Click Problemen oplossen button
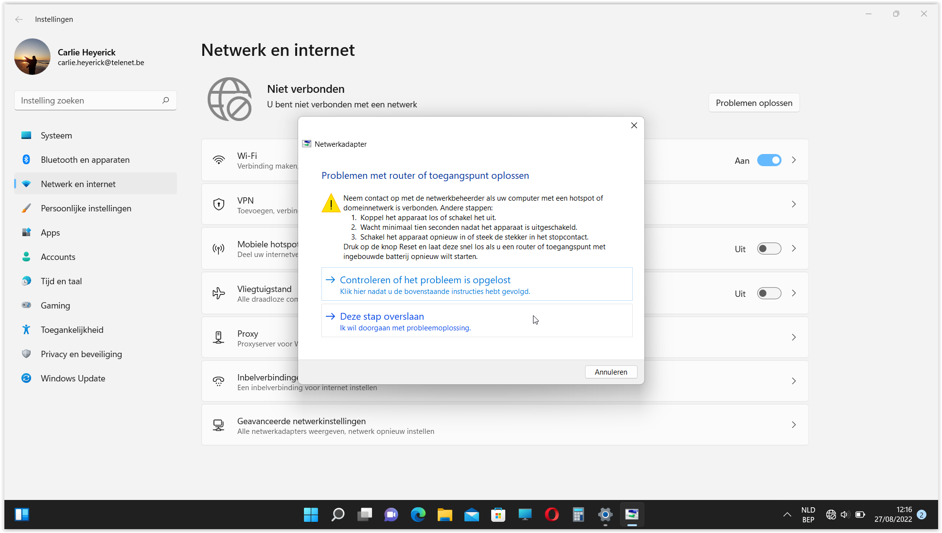Image resolution: width=942 pixels, height=533 pixels. pyautogui.click(x=754, y=103)
